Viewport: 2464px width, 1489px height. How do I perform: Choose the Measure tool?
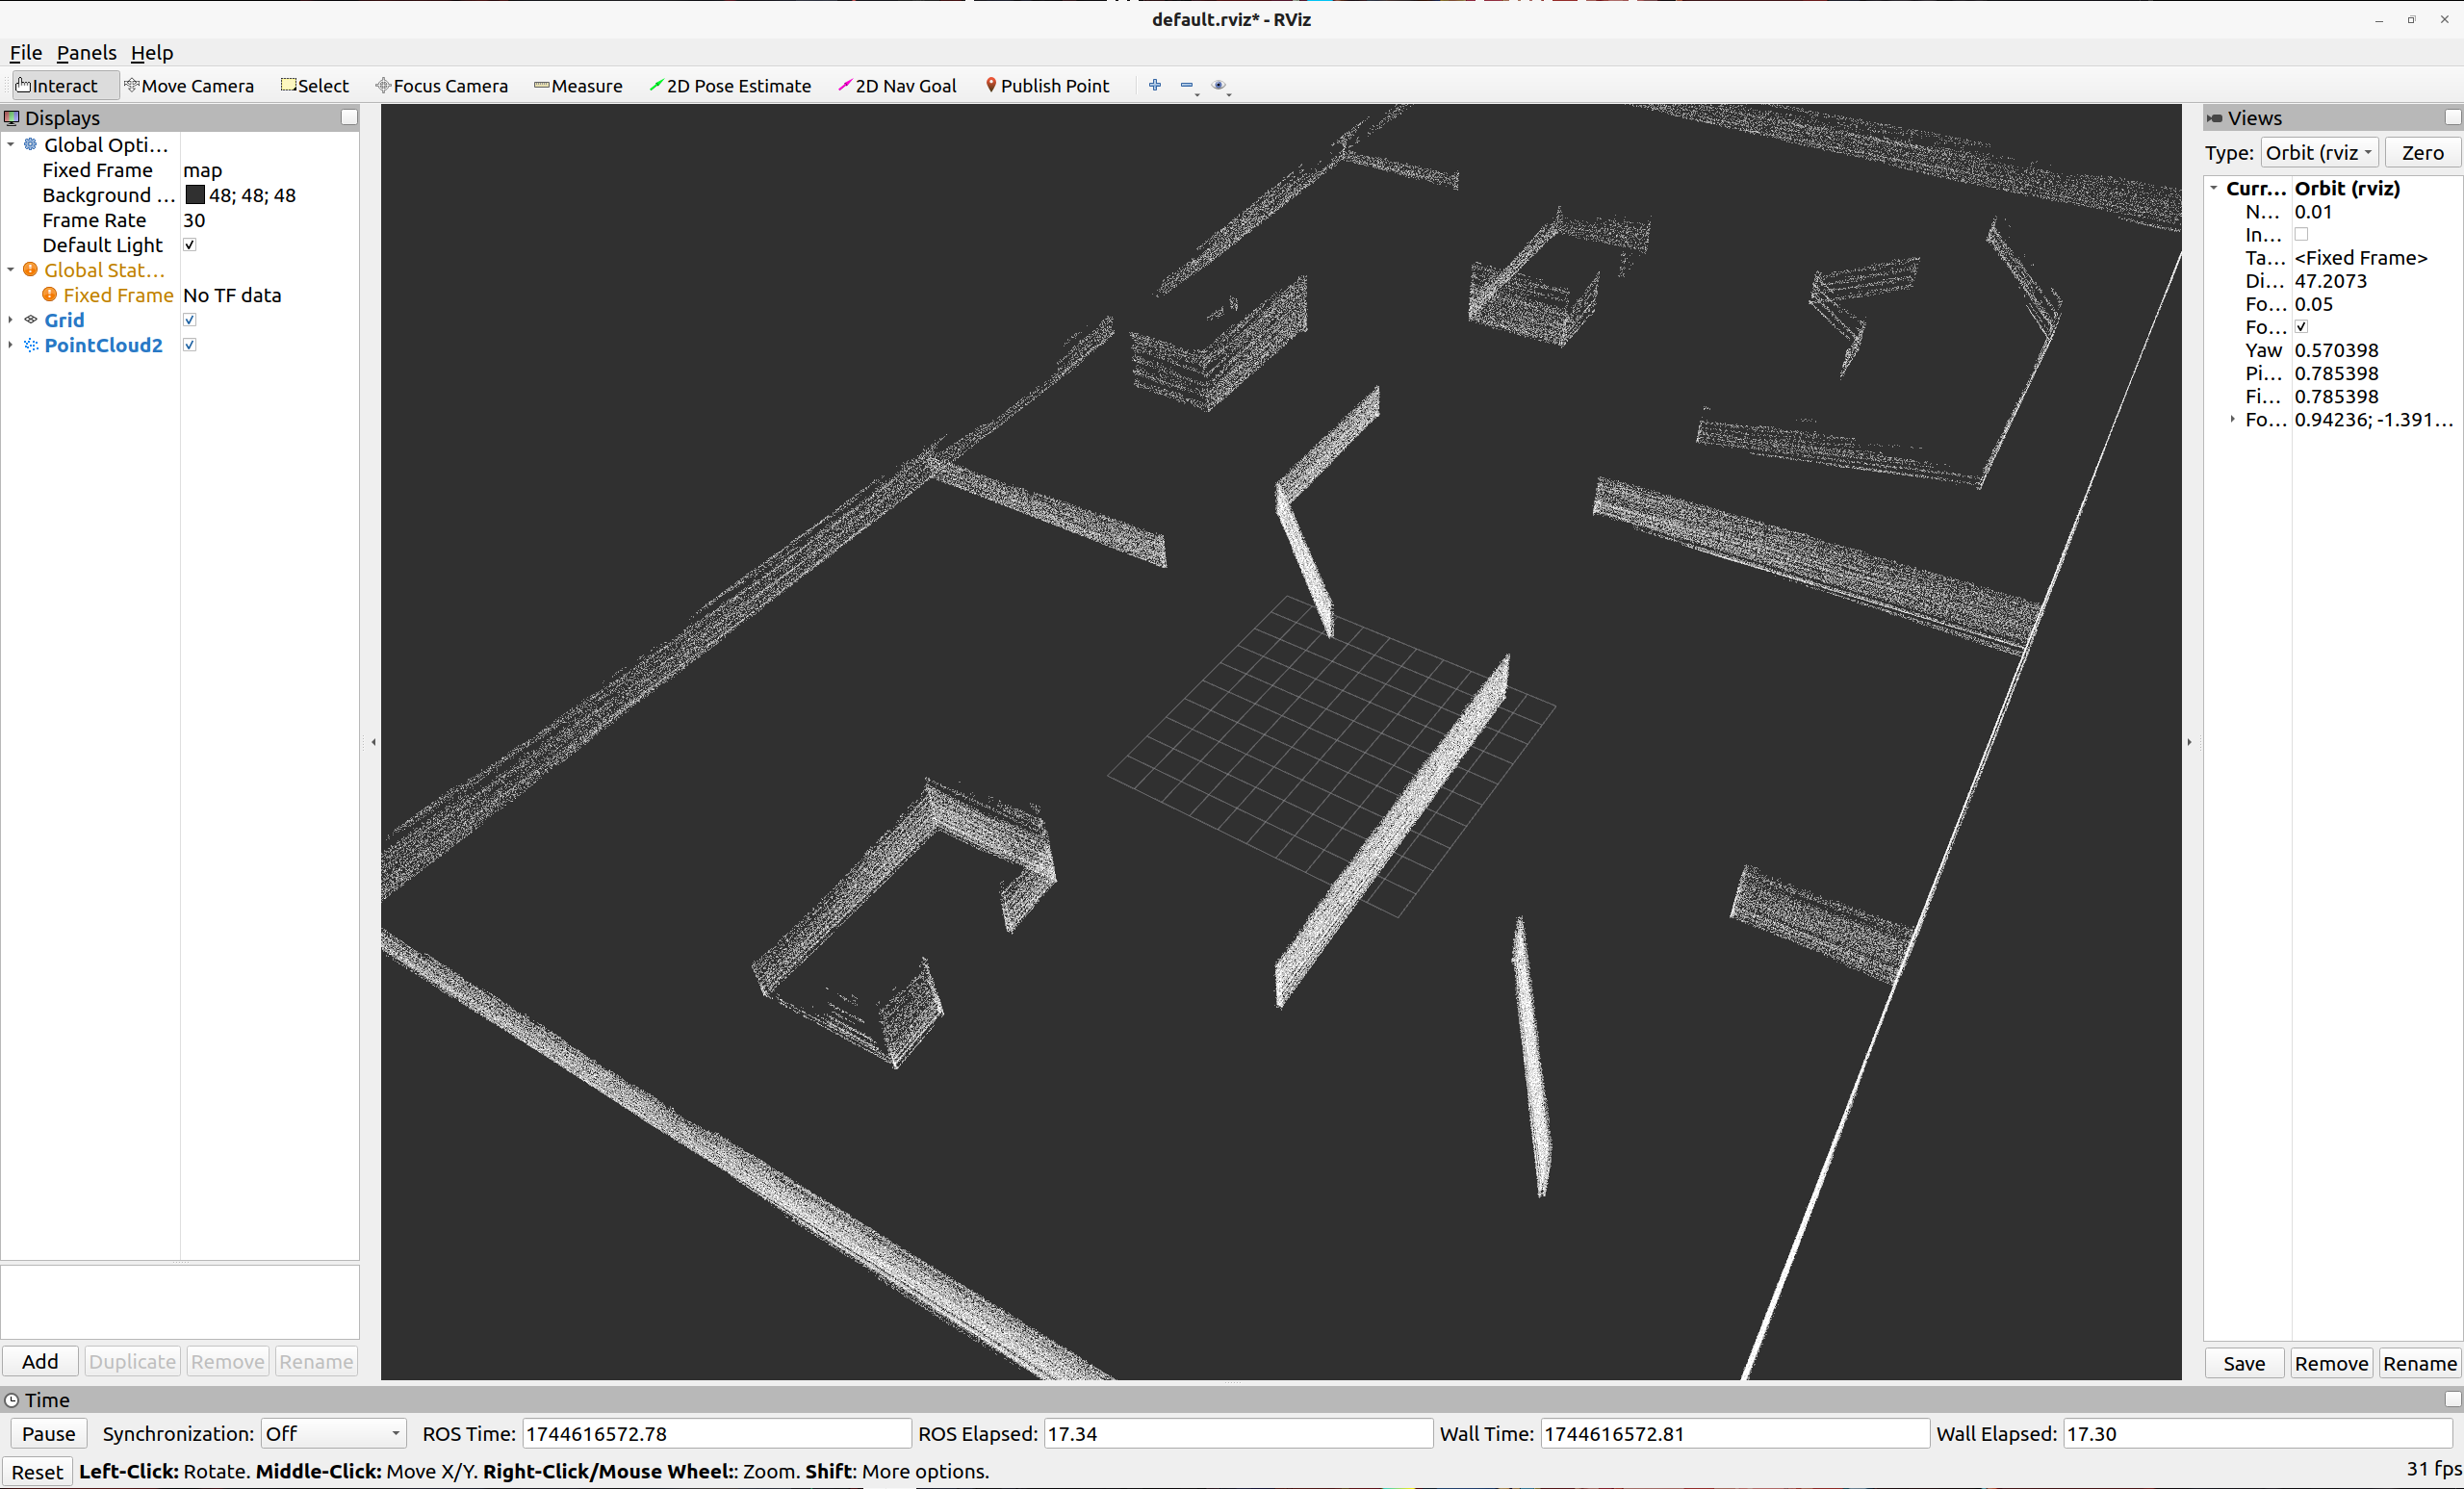point(578,86)
